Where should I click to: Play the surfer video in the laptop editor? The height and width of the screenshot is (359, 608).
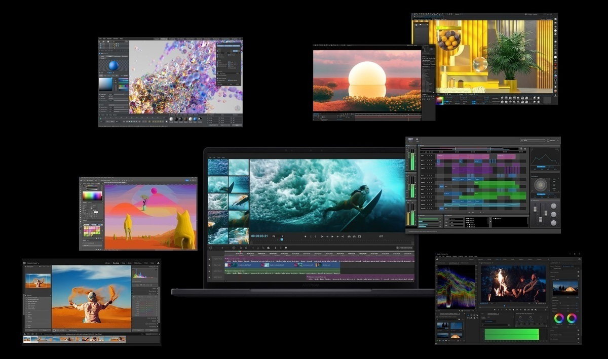click(332, 236)
